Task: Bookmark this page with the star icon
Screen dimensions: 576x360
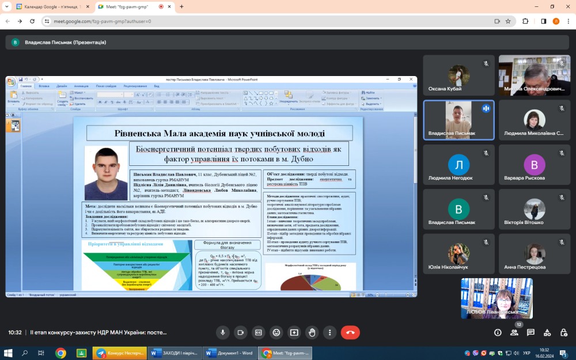Action: [x=508, y=21]
